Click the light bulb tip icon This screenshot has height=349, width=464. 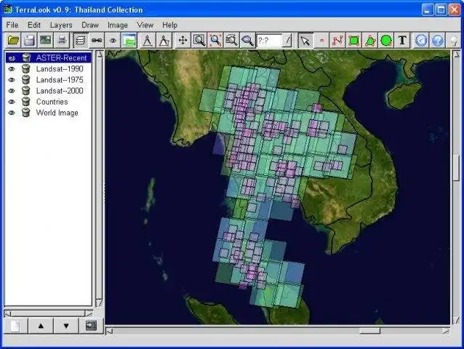[x=454, y=41]
